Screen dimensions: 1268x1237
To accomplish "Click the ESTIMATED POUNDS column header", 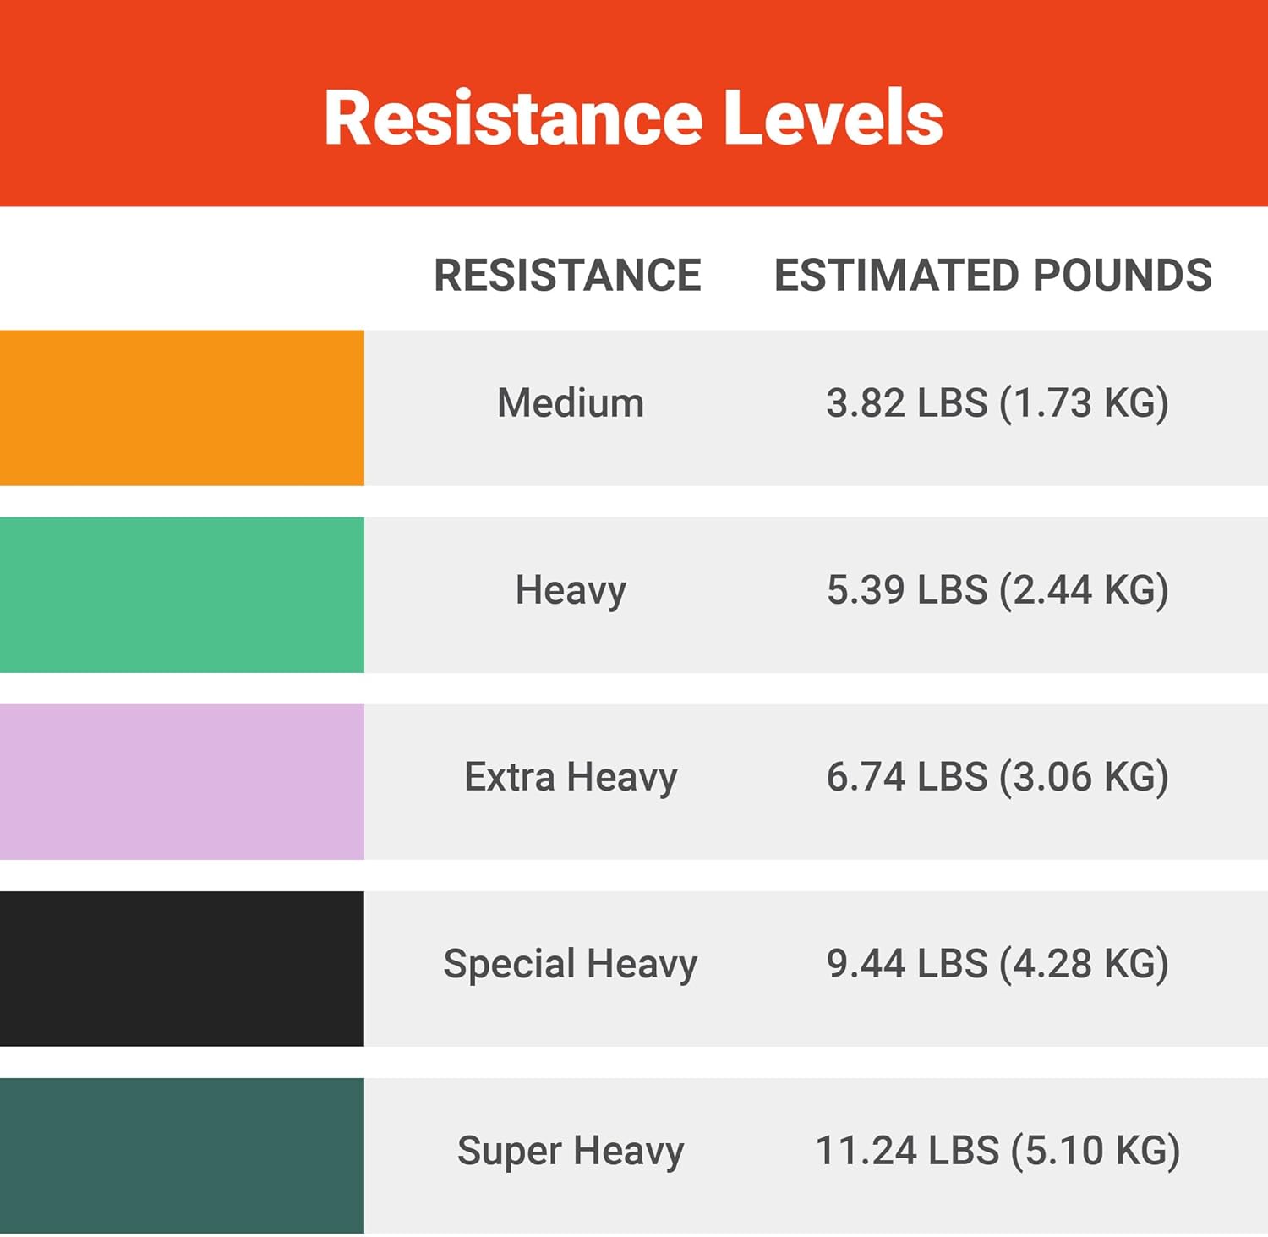I will pyautogui.click(x=993, y=275).
